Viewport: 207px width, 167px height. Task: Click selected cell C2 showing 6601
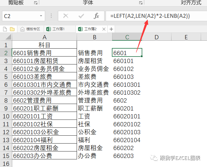pyautogui.click(x=127, y=53)
